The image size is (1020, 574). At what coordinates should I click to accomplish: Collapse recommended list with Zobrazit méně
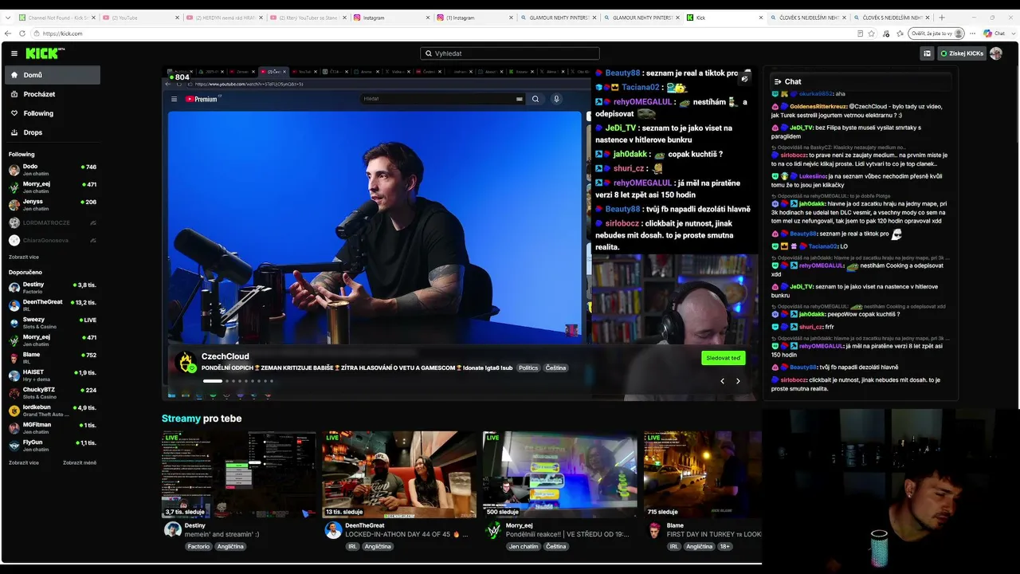coord(80,462)
